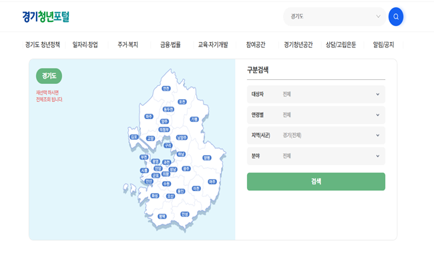This screenshot has height=253, width=434.
Task: Select 의정부 on the map
Action: tap(164, 129)
